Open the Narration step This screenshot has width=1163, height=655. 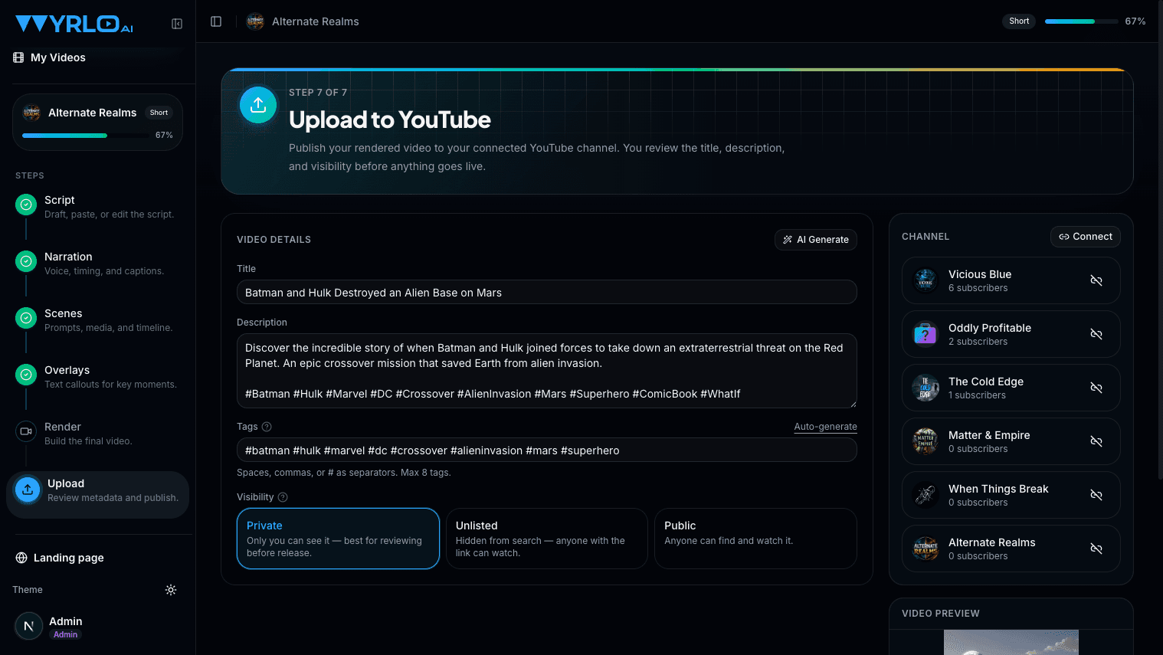coord(98,264)
